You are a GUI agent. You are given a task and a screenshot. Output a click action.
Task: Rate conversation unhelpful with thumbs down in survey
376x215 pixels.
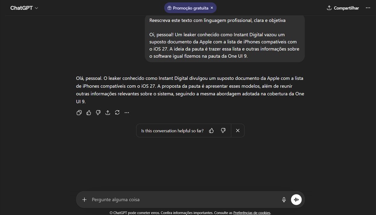click(223, 130)
